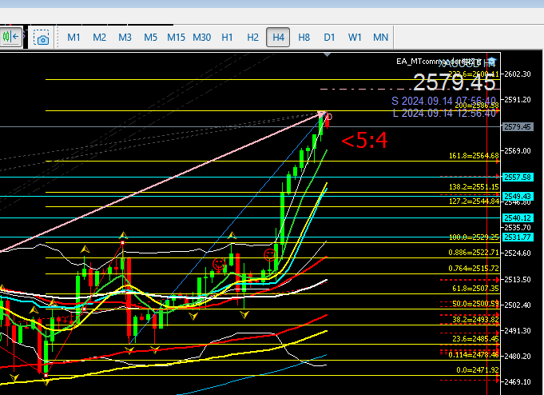Viewport: 544px width, 395px height.
Task: Select the M2 timeframe
Action: (x=99, y=37)
